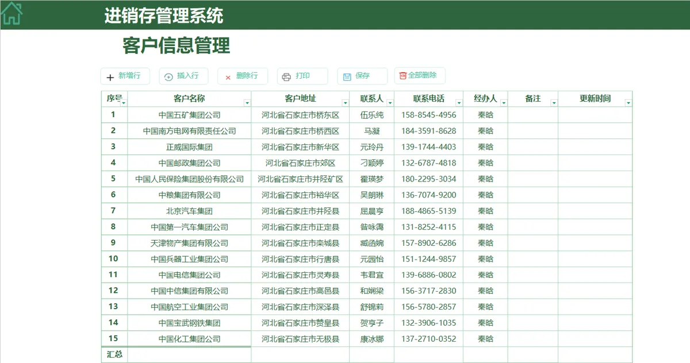690x363 pixels.
Task: Open the 客户名称 column filter dropdown
Action: click(247, 103)
